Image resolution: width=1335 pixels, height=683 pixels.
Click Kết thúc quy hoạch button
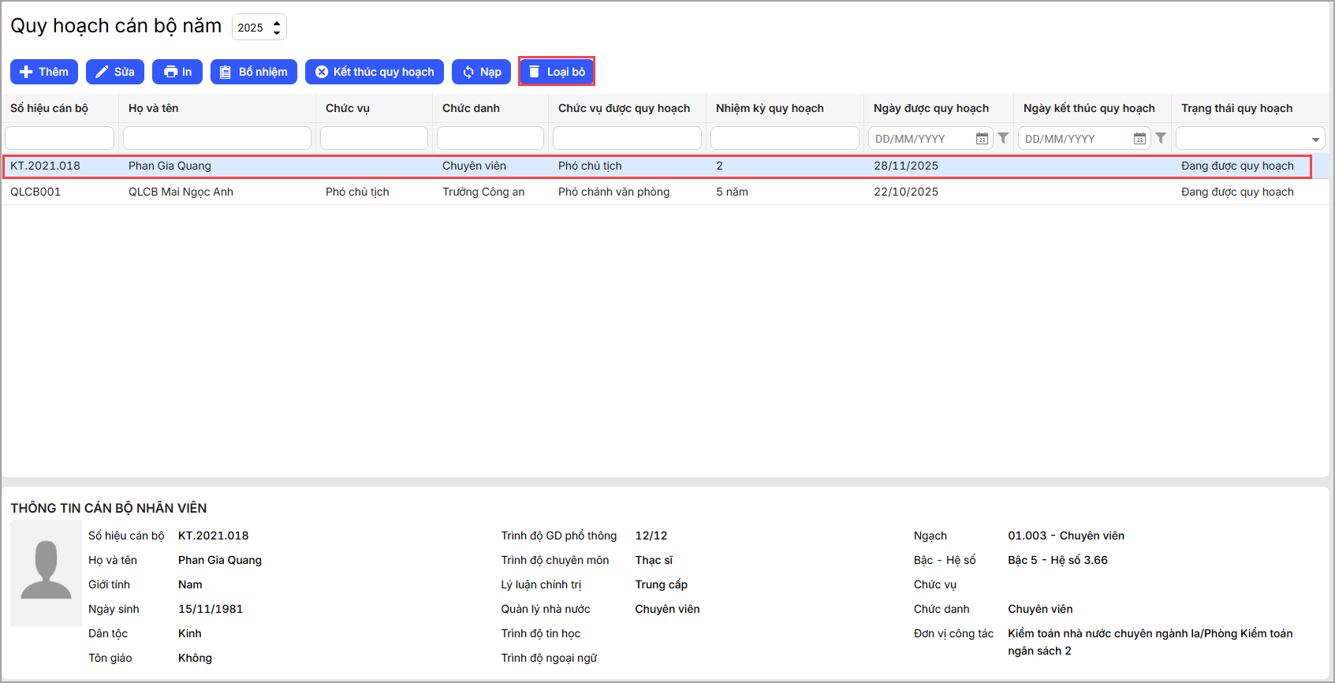pyautogui.click(x=374, y=72)
